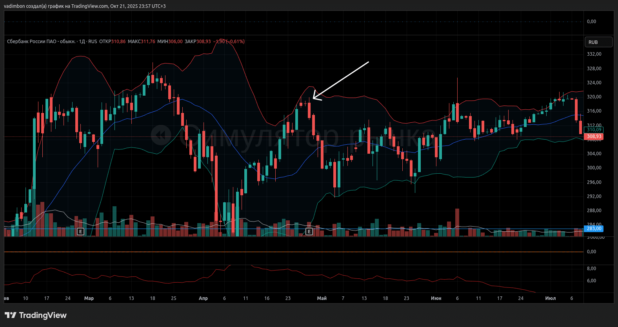
Task: Select the white arrow drawing on chart
Action: pos(341,80)
